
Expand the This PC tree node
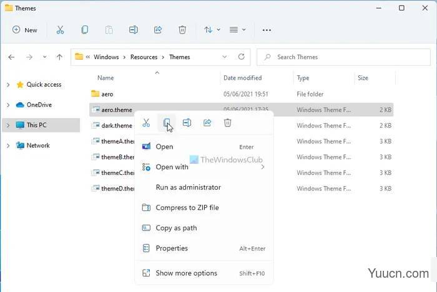tap(8, 125)
